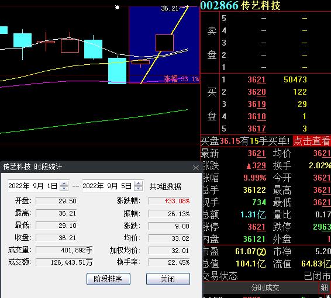Open the 分时成交 tab
The width and height of the screenshot is (331, 298).
point(265,287)
